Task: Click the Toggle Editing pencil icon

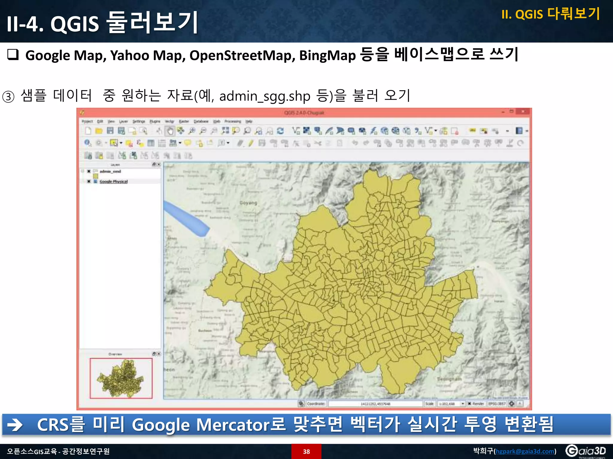Action: coord(251,143)
